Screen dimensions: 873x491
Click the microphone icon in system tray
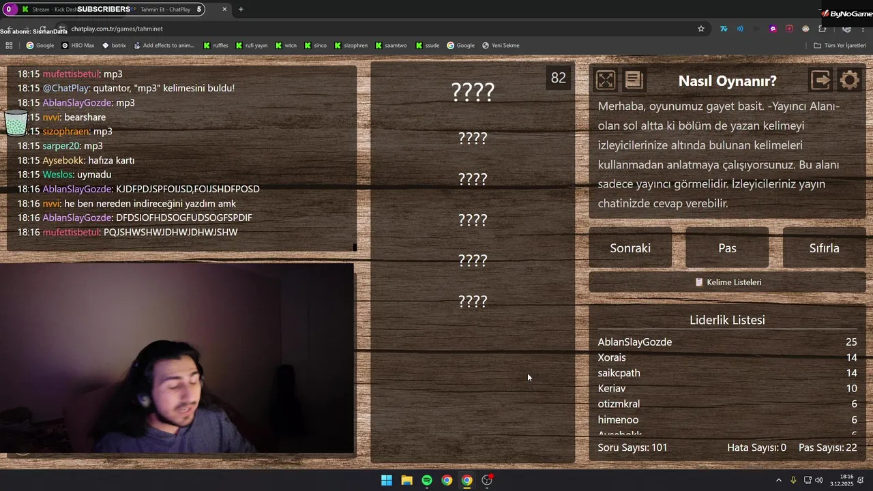click(x=793, y=480)
